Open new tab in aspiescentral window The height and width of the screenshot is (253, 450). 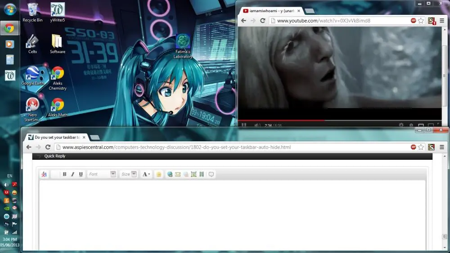pyautogui.click(x=95, y=137)
